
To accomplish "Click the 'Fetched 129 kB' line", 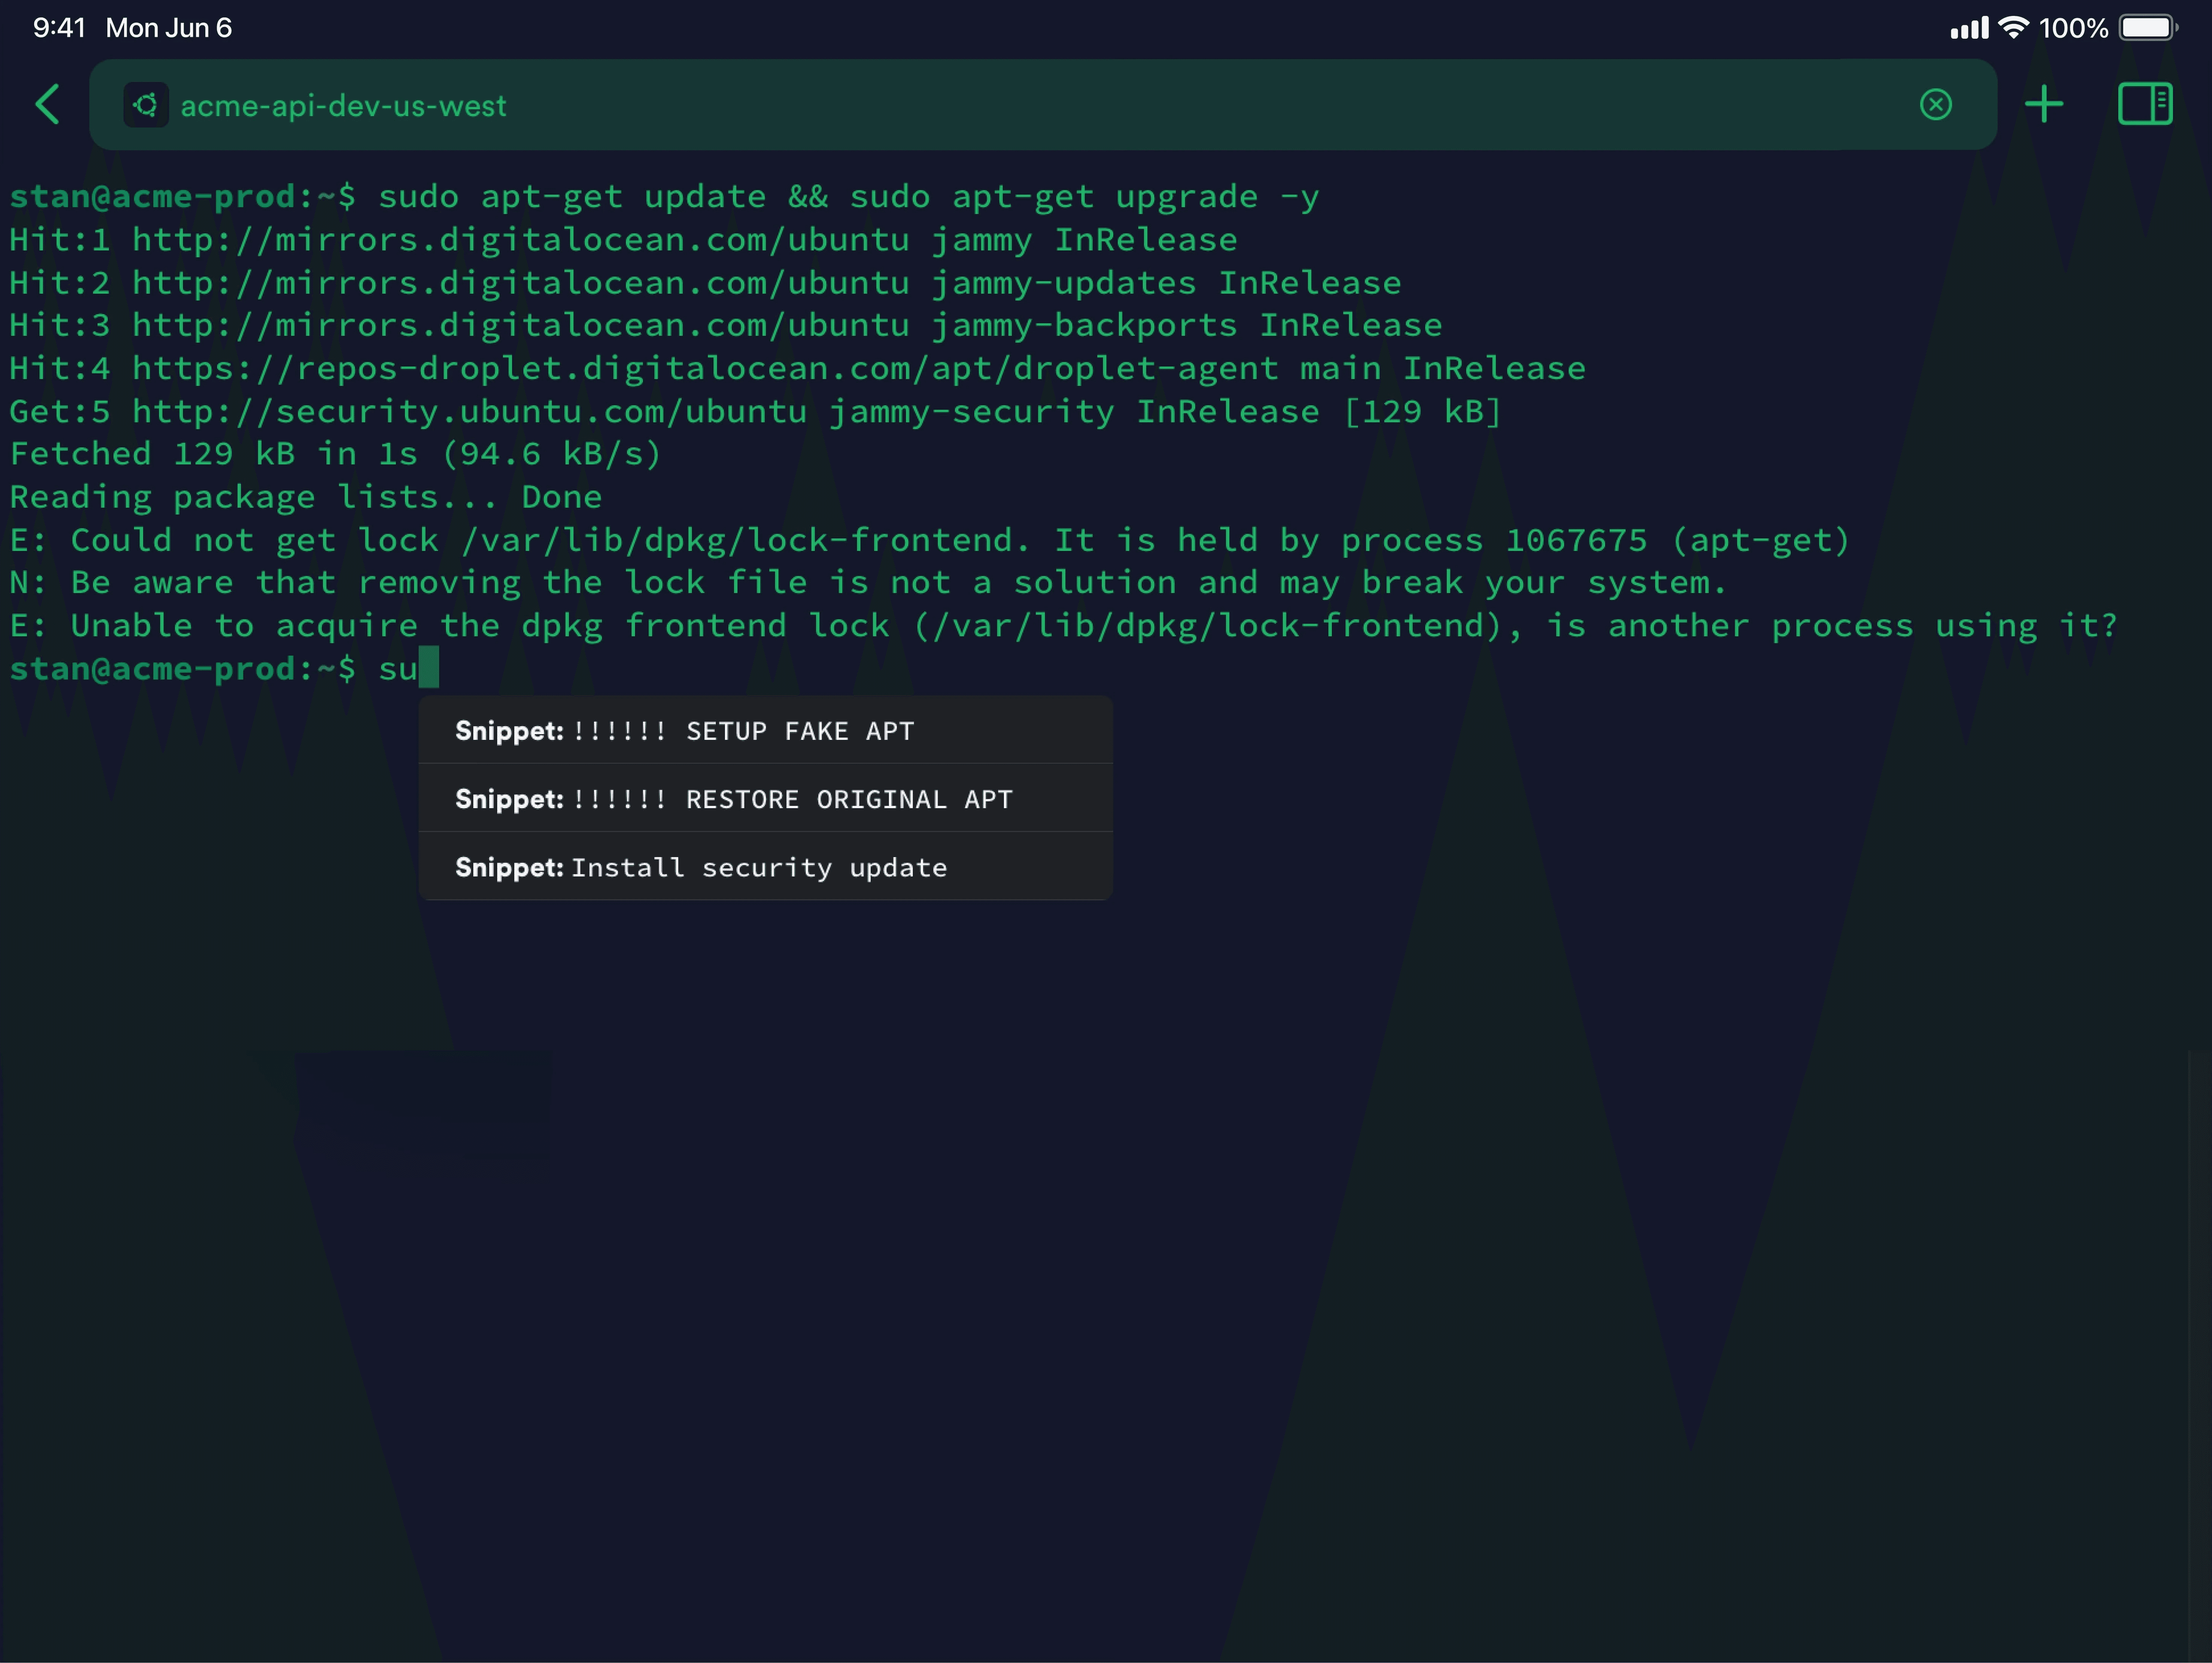I will point(336,454).
